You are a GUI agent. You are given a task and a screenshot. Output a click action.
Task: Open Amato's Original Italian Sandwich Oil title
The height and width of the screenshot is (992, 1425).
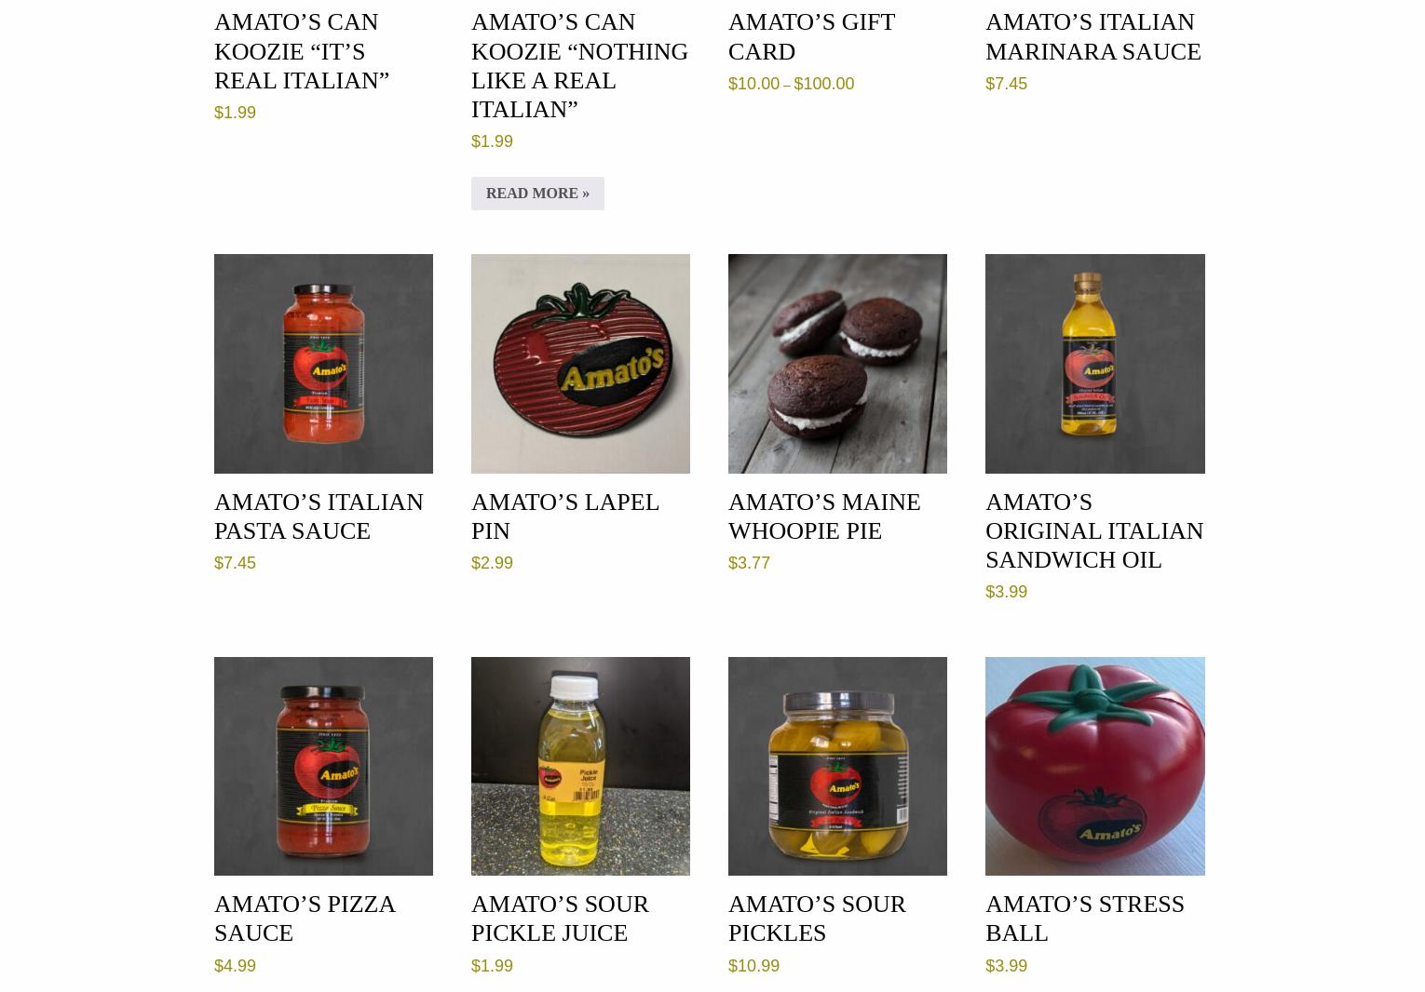tap(1094, 530)
